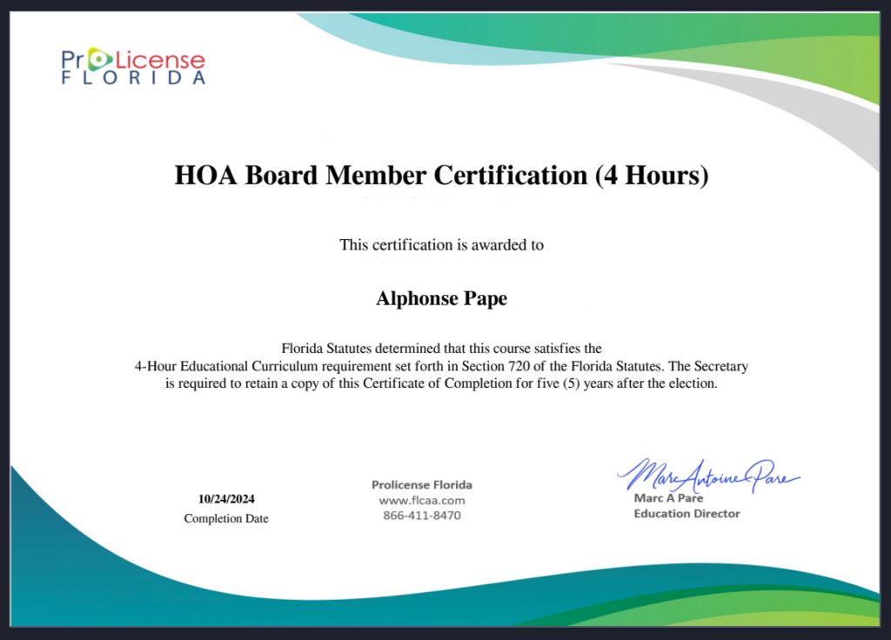Click the "Florida Statutes determined" sentence line
Screen dimensions: 891x640
pyautogui.click(x=441, y=348)
